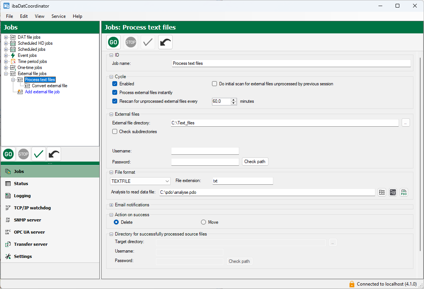Collapse the External file jobs node
424x289 pixels.
click(x=6, y=74)
